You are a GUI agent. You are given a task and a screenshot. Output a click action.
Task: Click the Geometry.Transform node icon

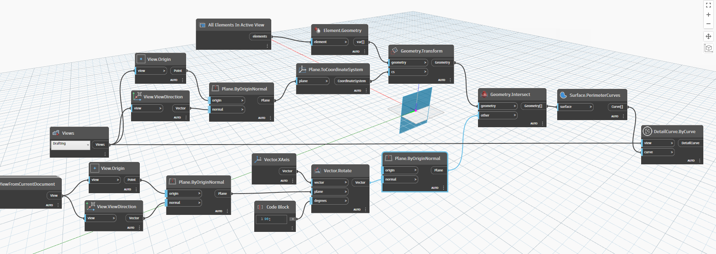tap(395, 51)
